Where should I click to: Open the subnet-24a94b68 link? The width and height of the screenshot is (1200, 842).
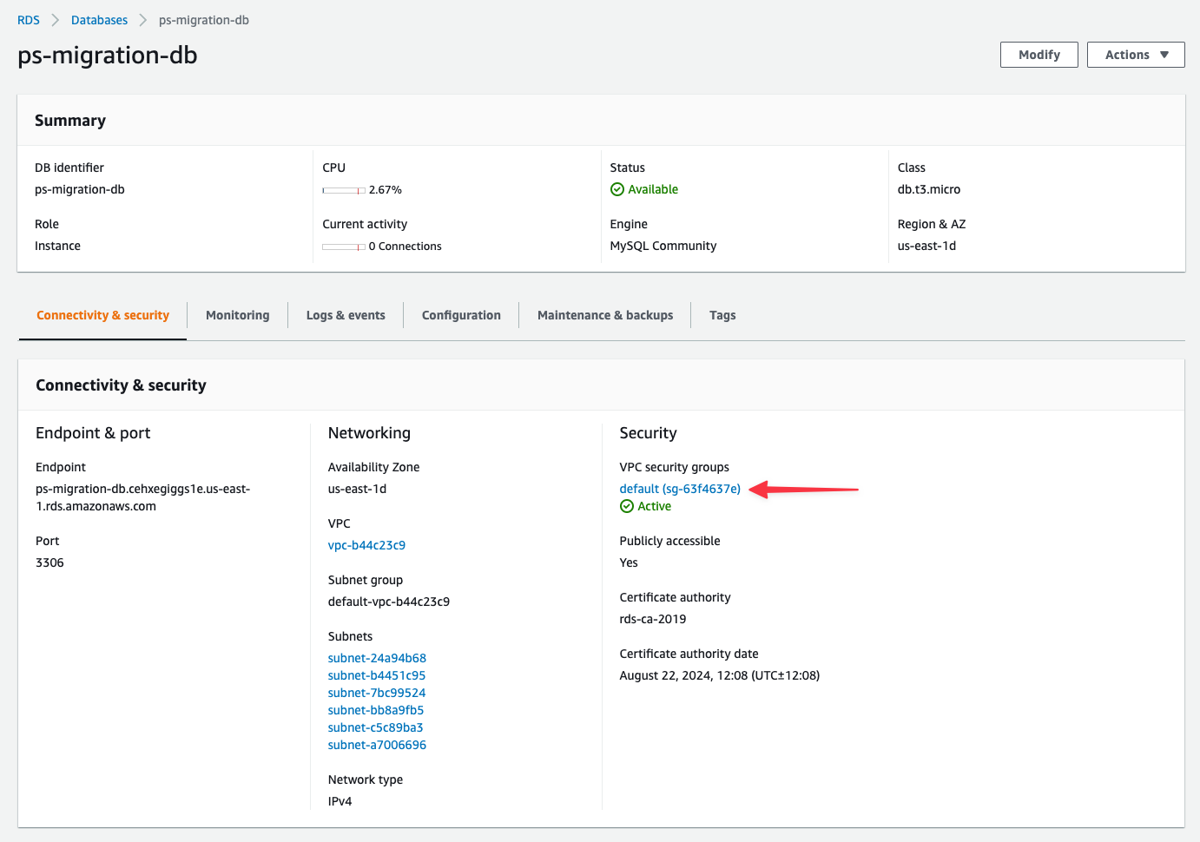pos(377,657)
